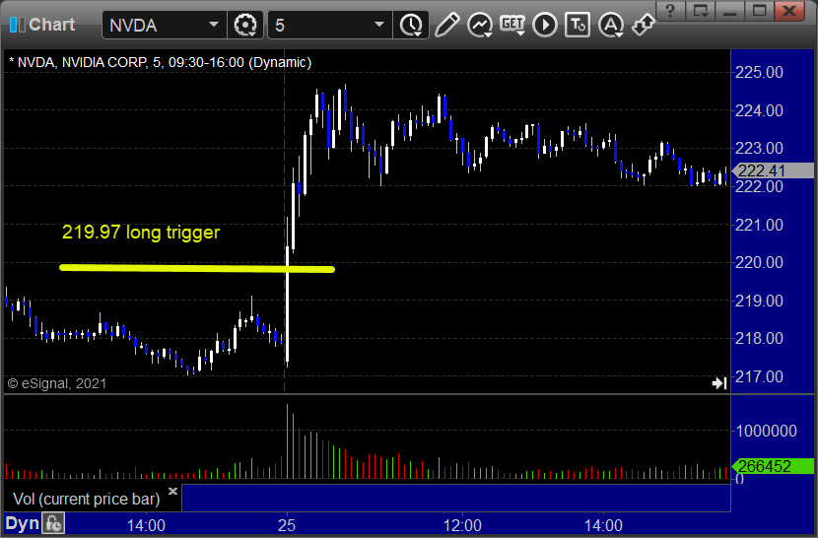The height and width of the screenshot is (538, 818).
Task: Select the Vol (current price bar) label
Action: point(86,499)
